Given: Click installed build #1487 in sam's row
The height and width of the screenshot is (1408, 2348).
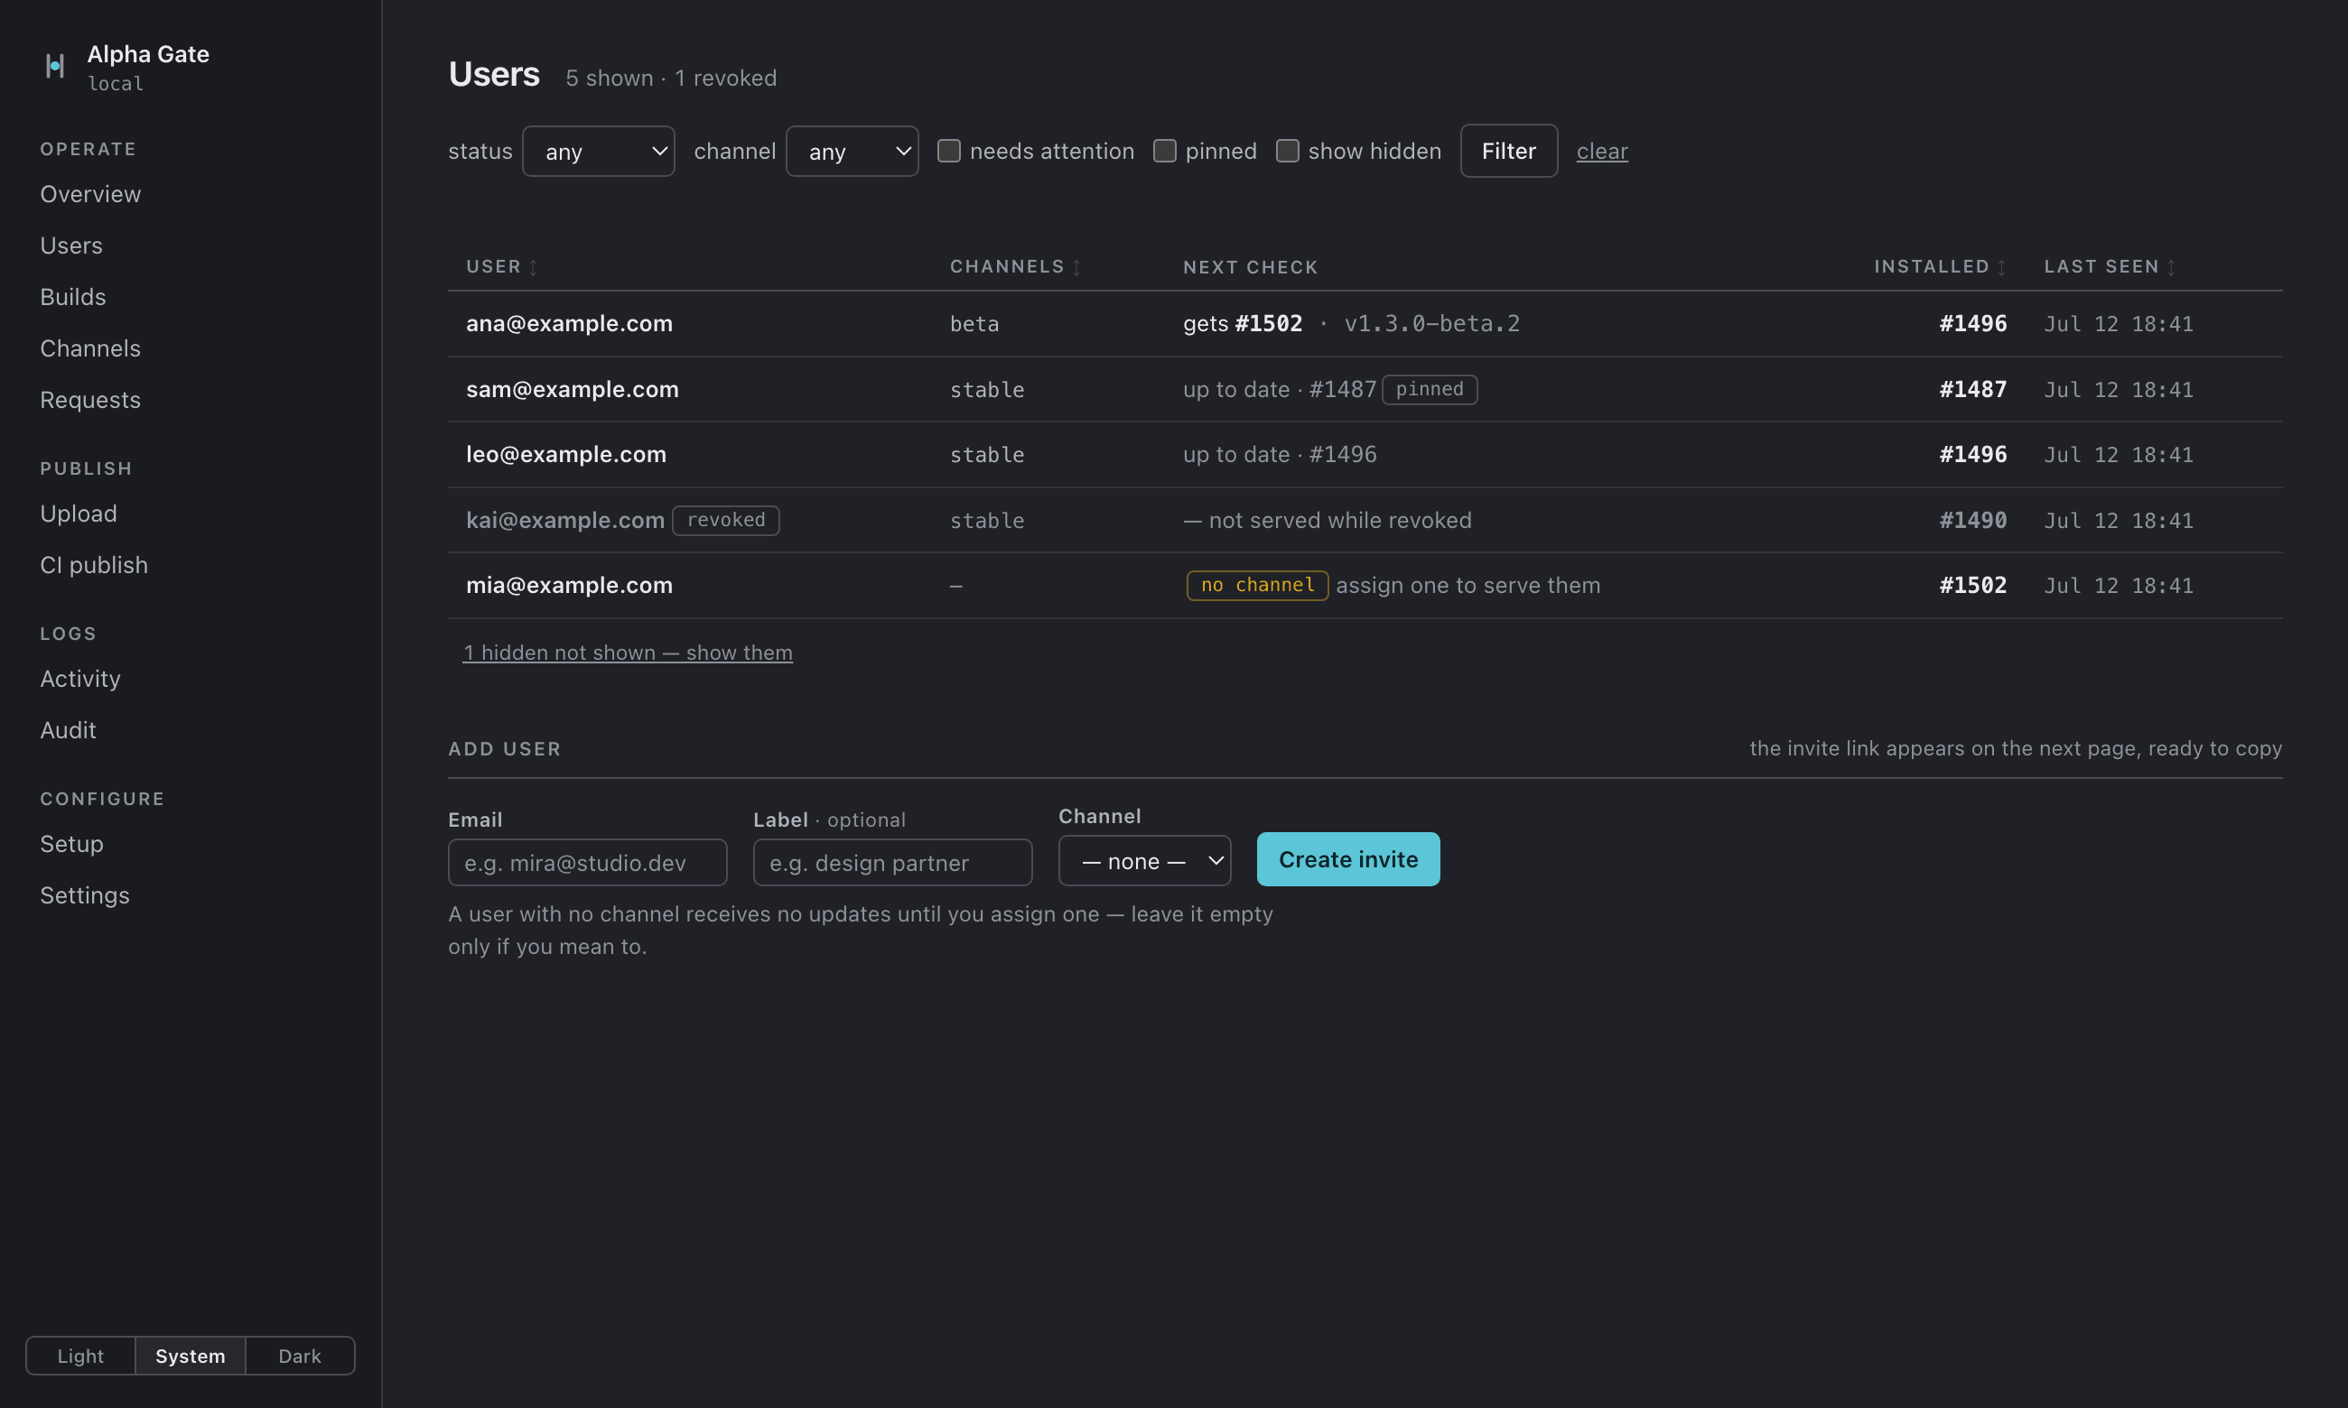Looking at the screenshot, I should coord(1973,389).
